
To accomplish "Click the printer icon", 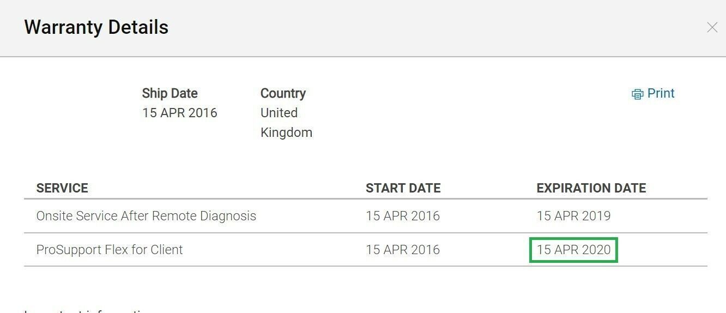I will (x=637, y=94).
